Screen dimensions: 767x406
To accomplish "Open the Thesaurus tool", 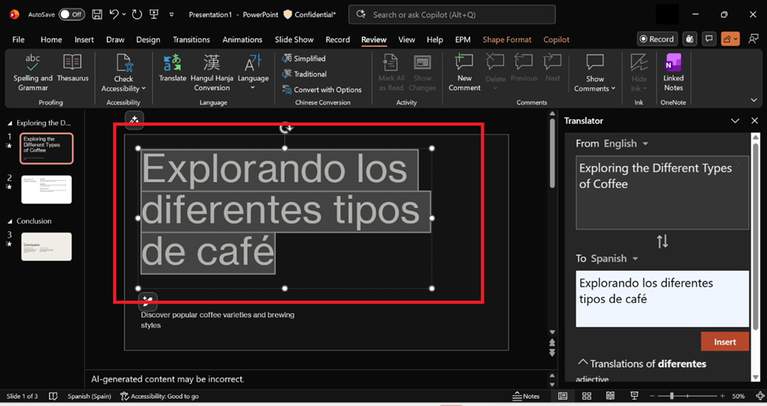I will (72, 68).
